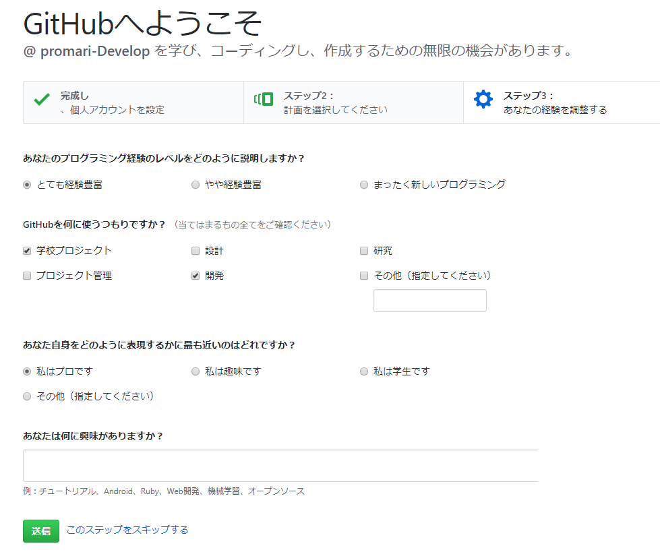
Task: Open the ステップ3 あなたの経験を調整する step
Action: click(562, 102)
